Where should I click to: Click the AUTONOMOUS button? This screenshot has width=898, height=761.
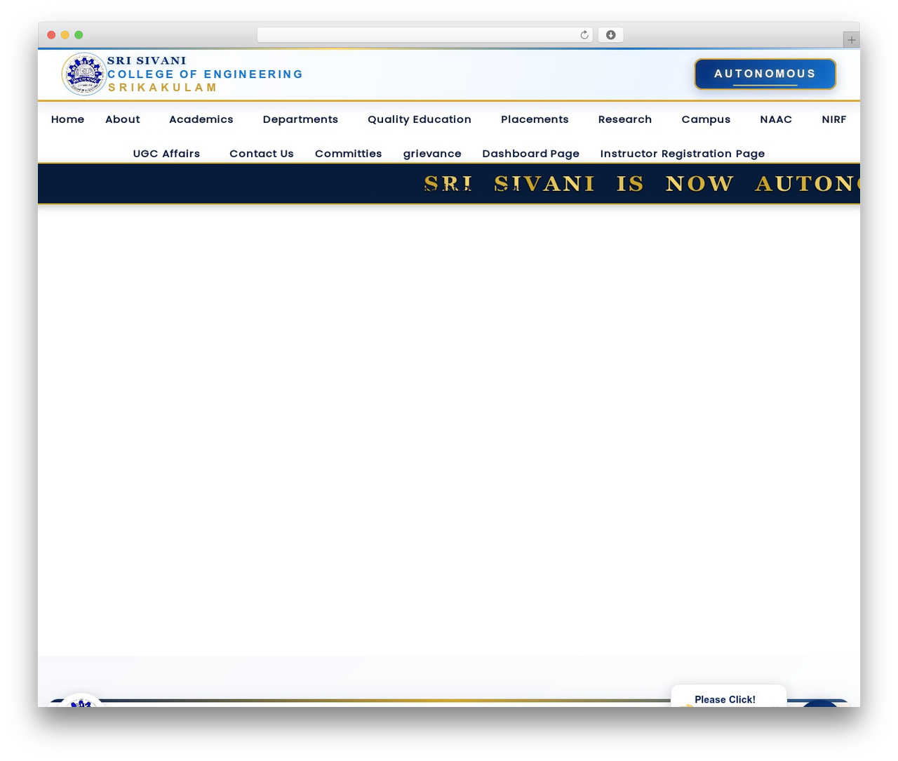click(x=765, y=74)
